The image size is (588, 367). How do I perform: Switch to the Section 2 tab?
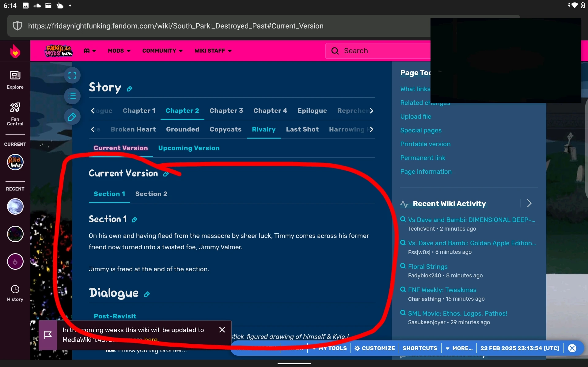pos(151,194)
